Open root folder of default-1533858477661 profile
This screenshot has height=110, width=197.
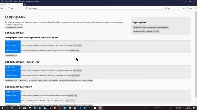point(77,71)
